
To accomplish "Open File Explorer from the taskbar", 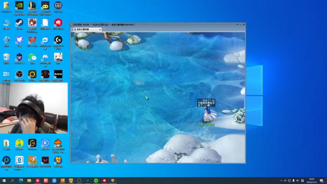I will coord(29,181).
